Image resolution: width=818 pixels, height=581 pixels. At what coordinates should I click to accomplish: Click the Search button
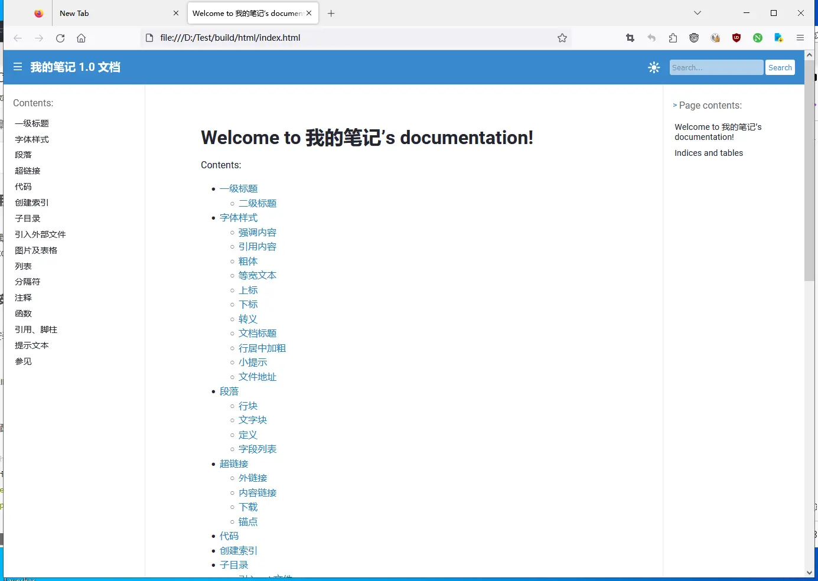pyautogui.click(x=780, y=67)
